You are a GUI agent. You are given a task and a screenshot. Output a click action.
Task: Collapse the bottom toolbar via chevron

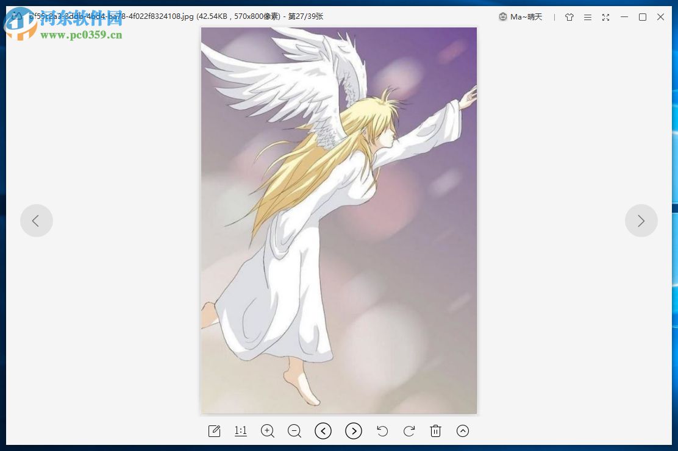coord(462,431)
